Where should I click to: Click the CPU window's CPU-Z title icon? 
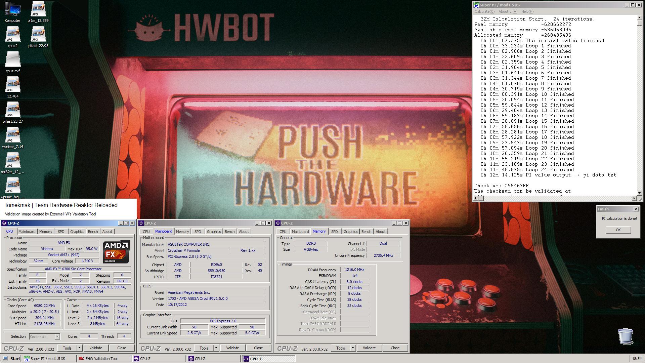coord(4,223)
